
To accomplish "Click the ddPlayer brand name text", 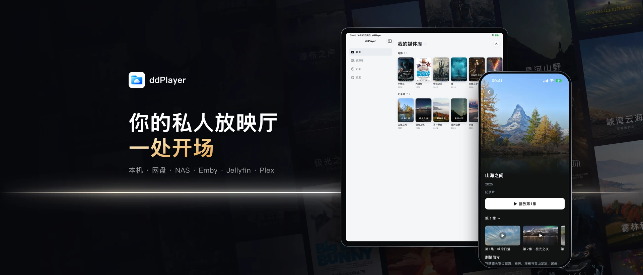I will click(167, 80).
